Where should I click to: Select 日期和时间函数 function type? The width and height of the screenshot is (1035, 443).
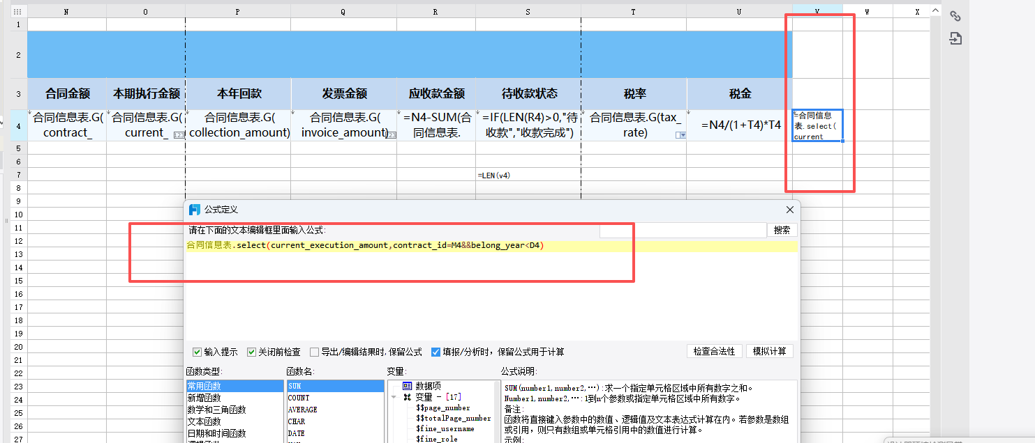coord(234,433)
